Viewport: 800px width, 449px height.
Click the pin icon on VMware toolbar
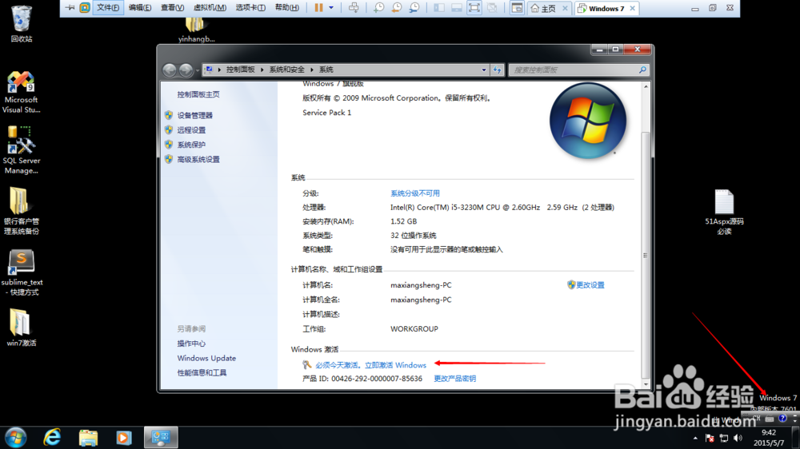[x=70, y=8]
